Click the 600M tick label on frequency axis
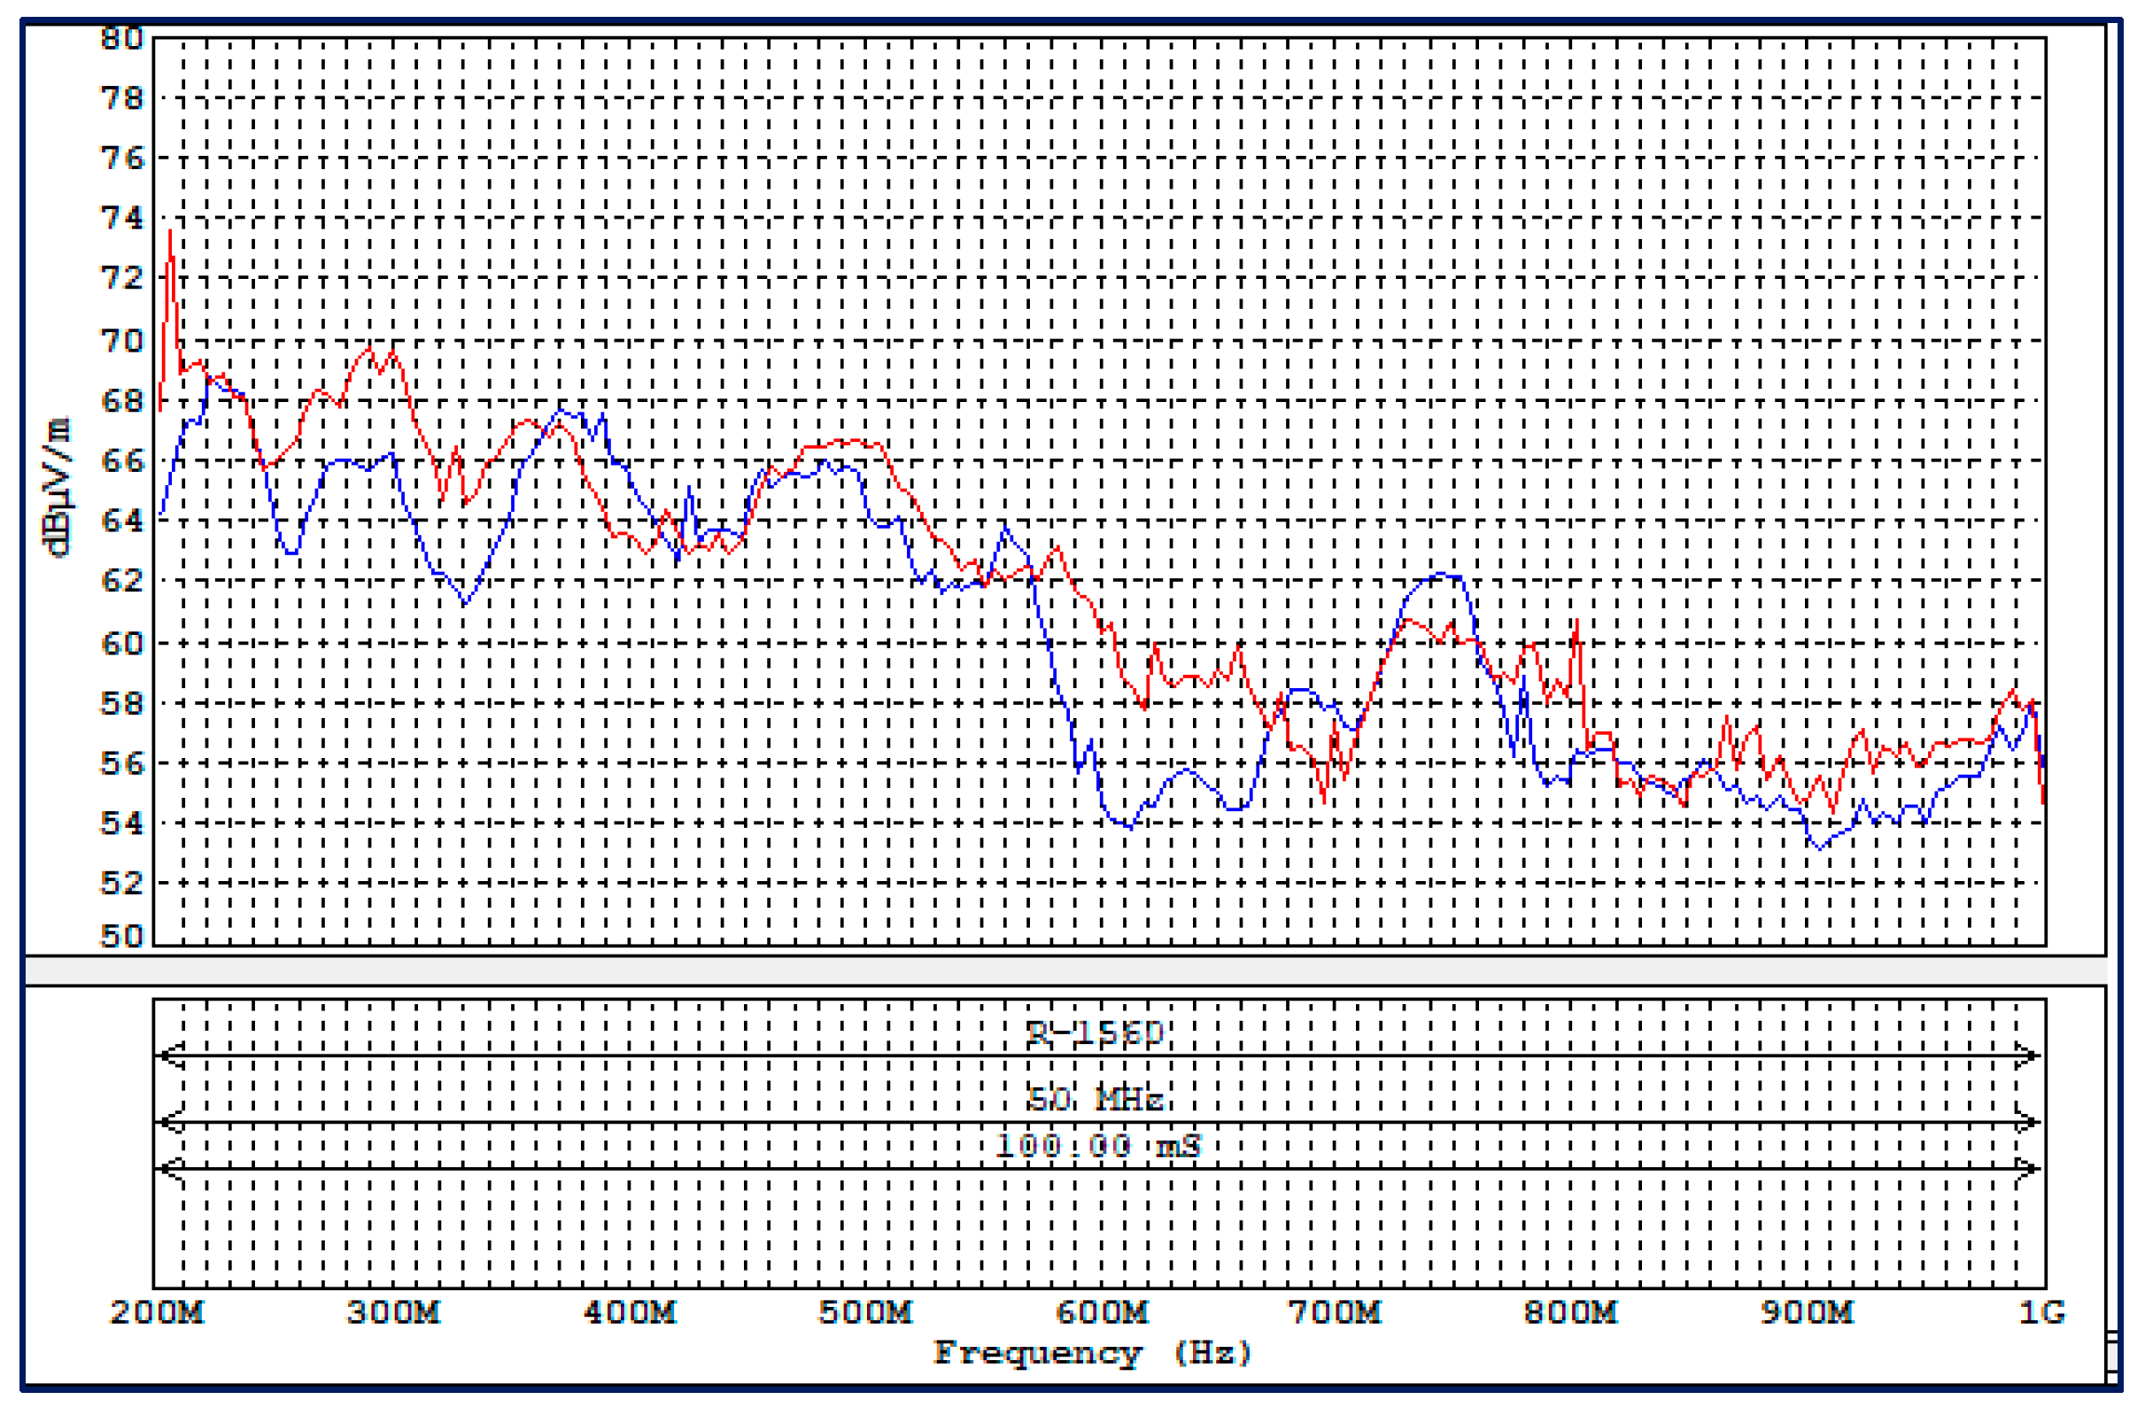 point(1102,1311)
